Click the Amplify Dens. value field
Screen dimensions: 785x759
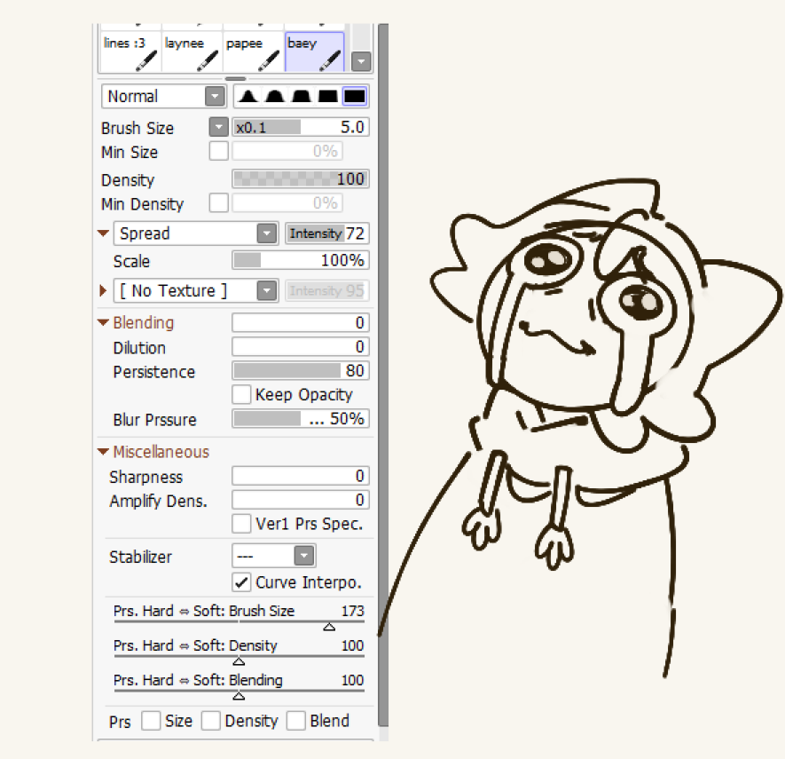click(x=301, y=500)
